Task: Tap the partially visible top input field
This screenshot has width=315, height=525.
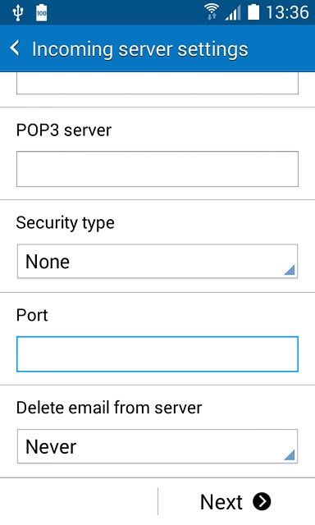Action: tap(157, 84)
